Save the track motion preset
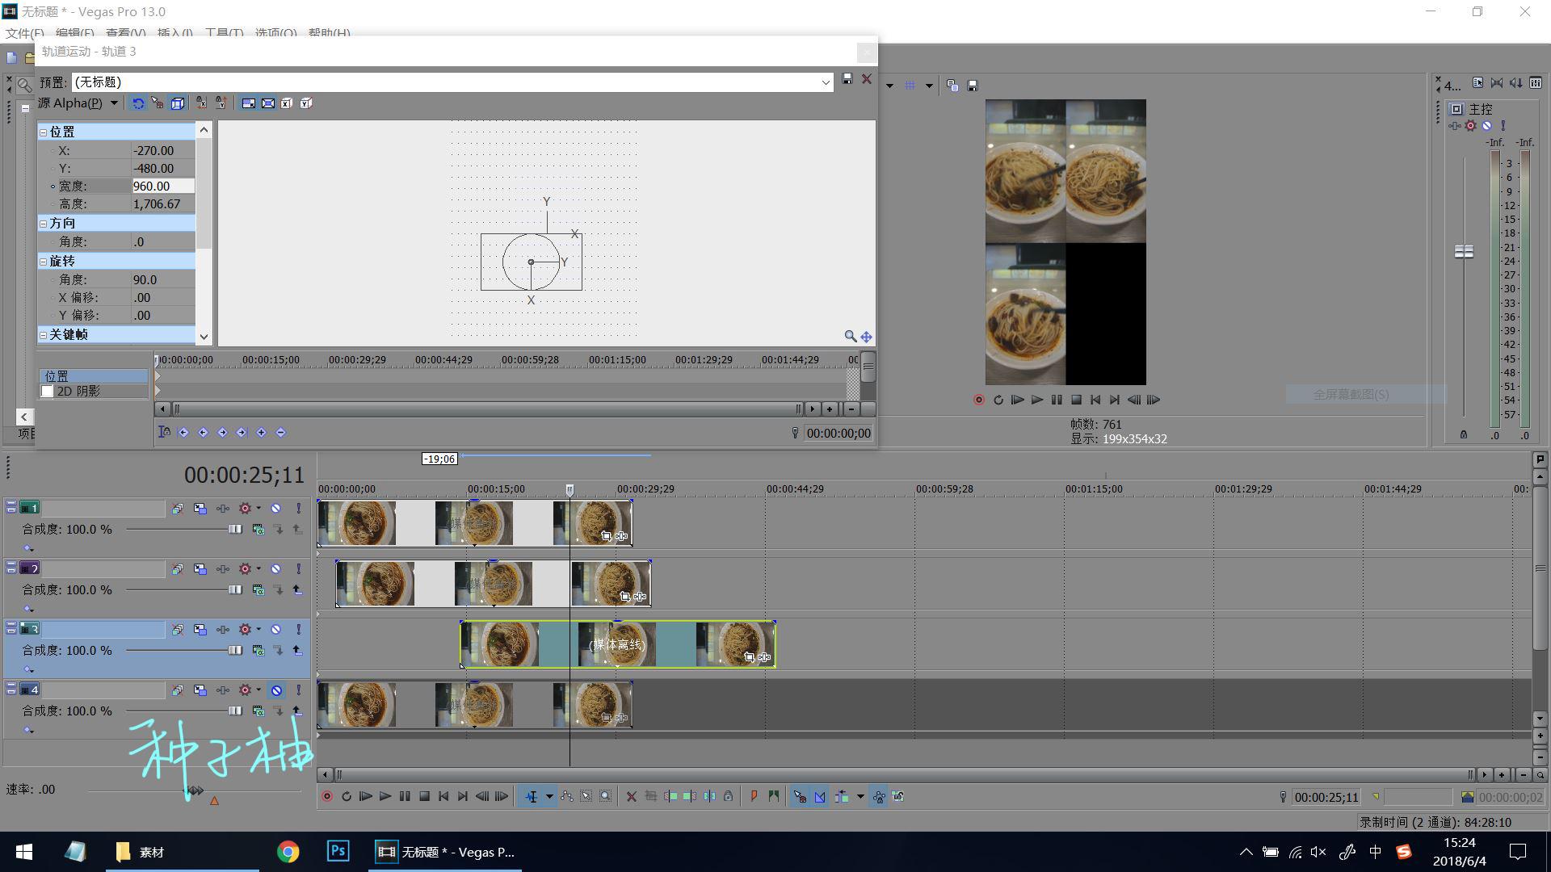Screen dimensions: 1551x872 point(847,79)
